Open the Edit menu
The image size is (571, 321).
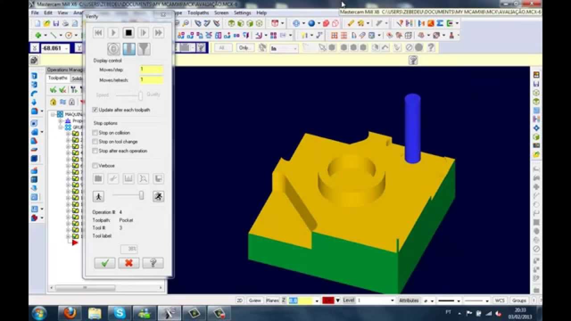click(48, 13)
